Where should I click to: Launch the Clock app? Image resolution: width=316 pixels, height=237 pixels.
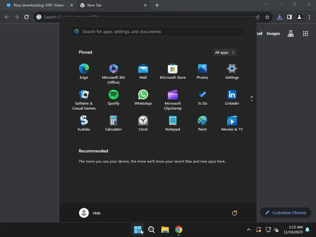(x=143, y=123)
